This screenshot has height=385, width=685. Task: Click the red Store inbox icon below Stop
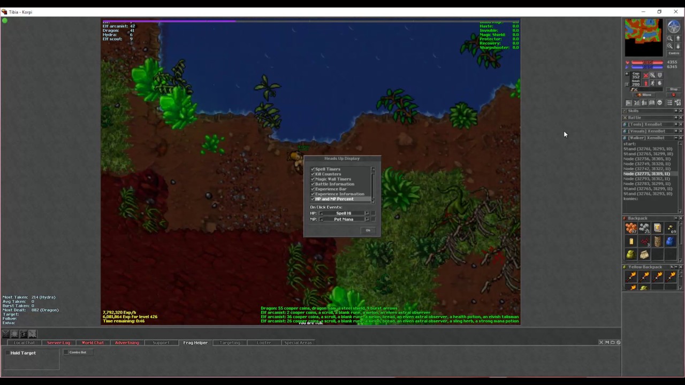click(x=673, y=95)
